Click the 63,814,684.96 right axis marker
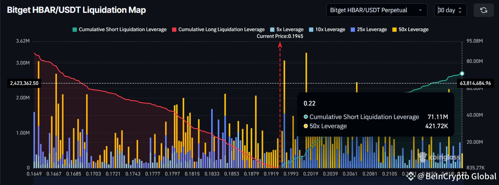 (x=475, y=83)
